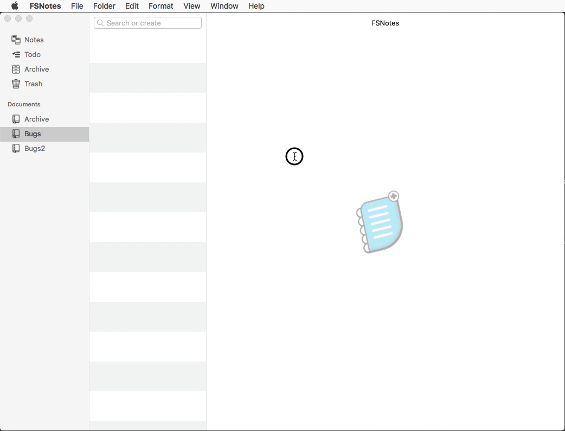Click the new note illustration icon

(380, 222)
